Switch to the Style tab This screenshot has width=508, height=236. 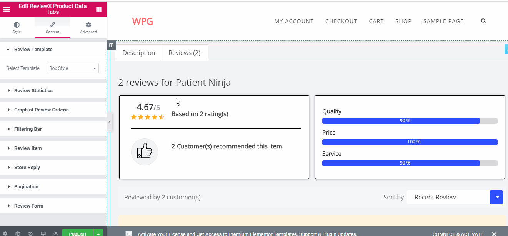17,28
